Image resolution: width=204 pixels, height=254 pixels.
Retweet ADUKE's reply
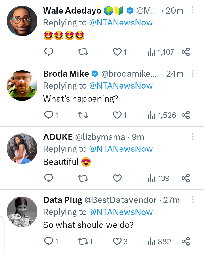(83, 178)
